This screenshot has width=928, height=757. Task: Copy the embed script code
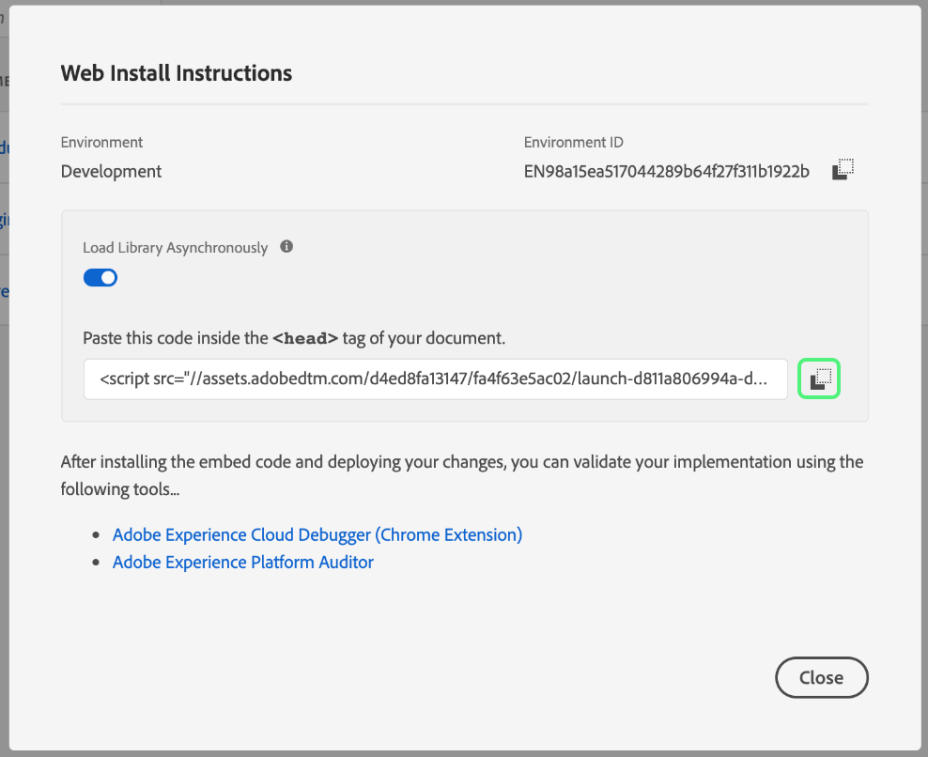818,378
